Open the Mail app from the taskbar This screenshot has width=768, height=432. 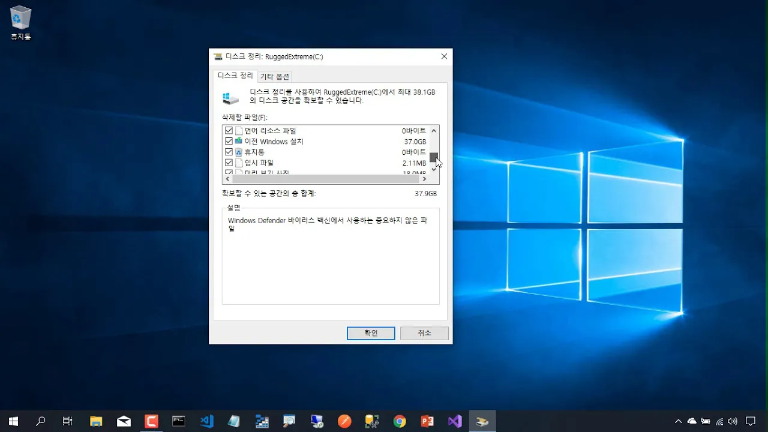pos(124,421)
